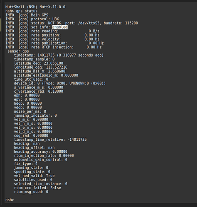The width and height of the screenshot is (197, 207).
Task: Click the latitude_deg value 23.056100
Action: click(x=54, y=63)
